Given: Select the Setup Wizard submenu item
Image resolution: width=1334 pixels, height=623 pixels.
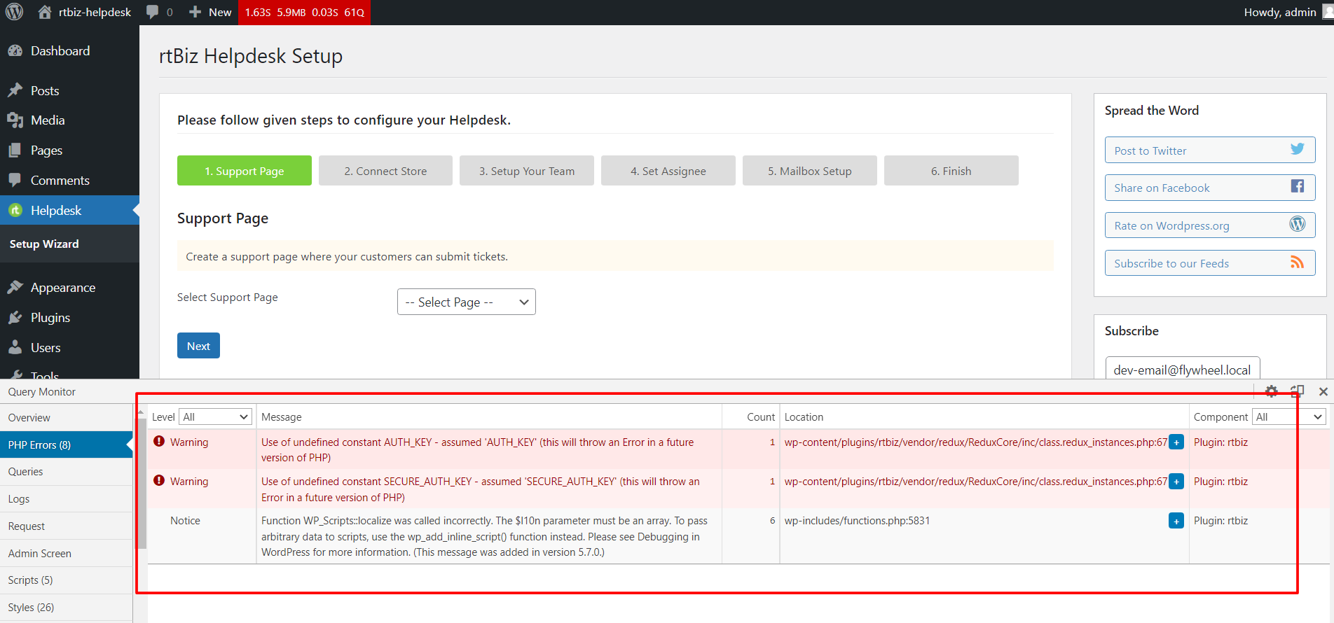Looking at the screenshot, I should 44,244.
